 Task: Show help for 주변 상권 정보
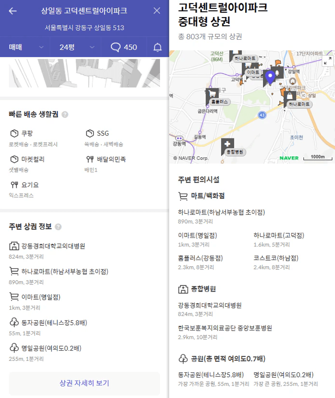[x=58, y=227]
